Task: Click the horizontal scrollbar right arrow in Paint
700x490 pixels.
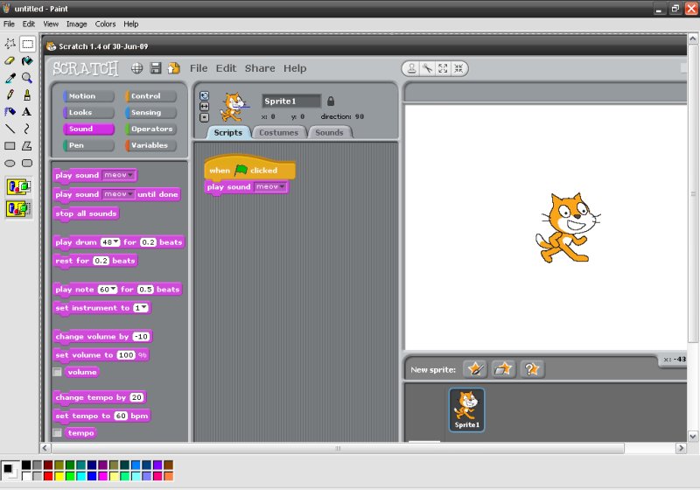Action: [x=681, y=448]
